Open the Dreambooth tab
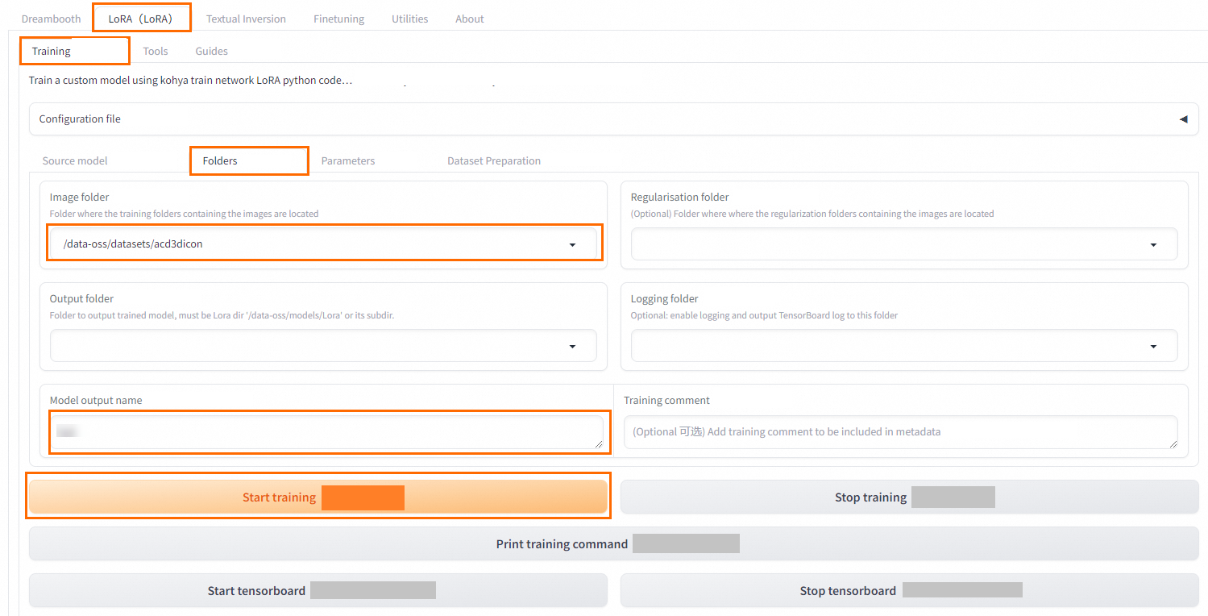Screen dimensions: 1208x616 point(51,19)
